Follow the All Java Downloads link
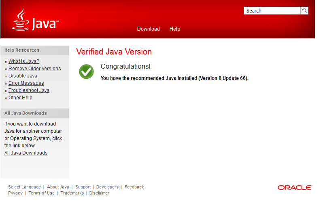Screen dimensions: 325x203 [26, 153]
